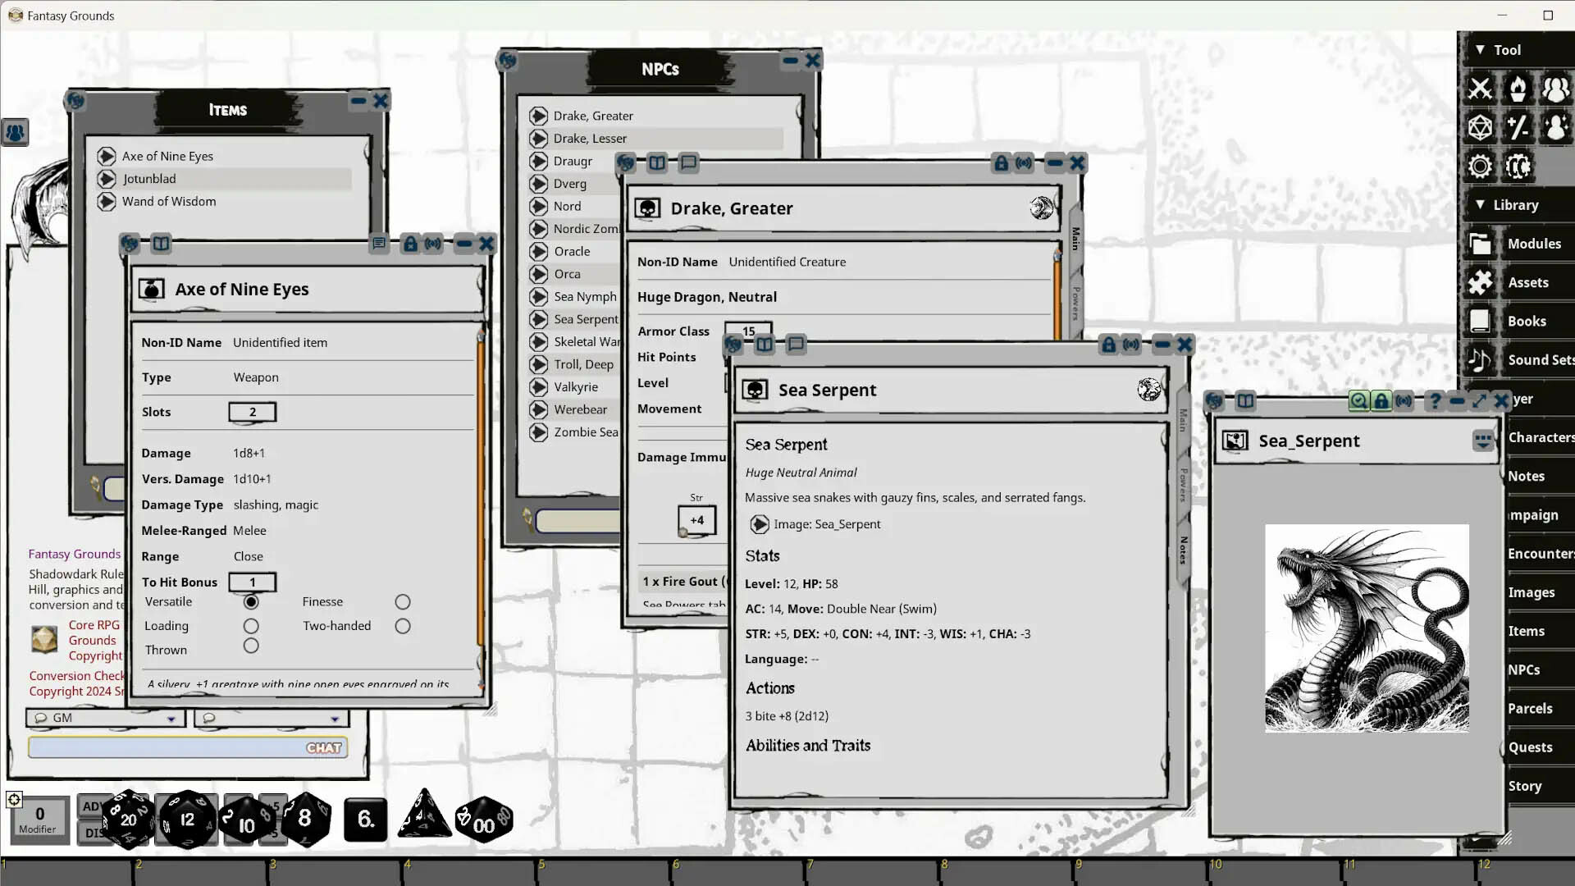Switch to the NPCs sidebar tab
The image size is (1575, 886).
1525,669
